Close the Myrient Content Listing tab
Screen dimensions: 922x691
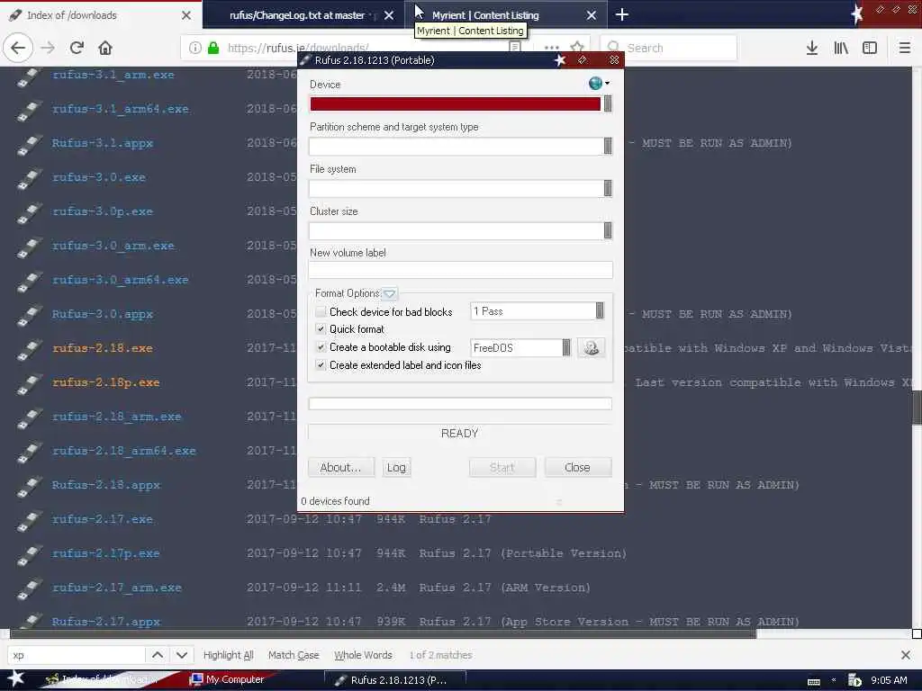click(591, 15)
